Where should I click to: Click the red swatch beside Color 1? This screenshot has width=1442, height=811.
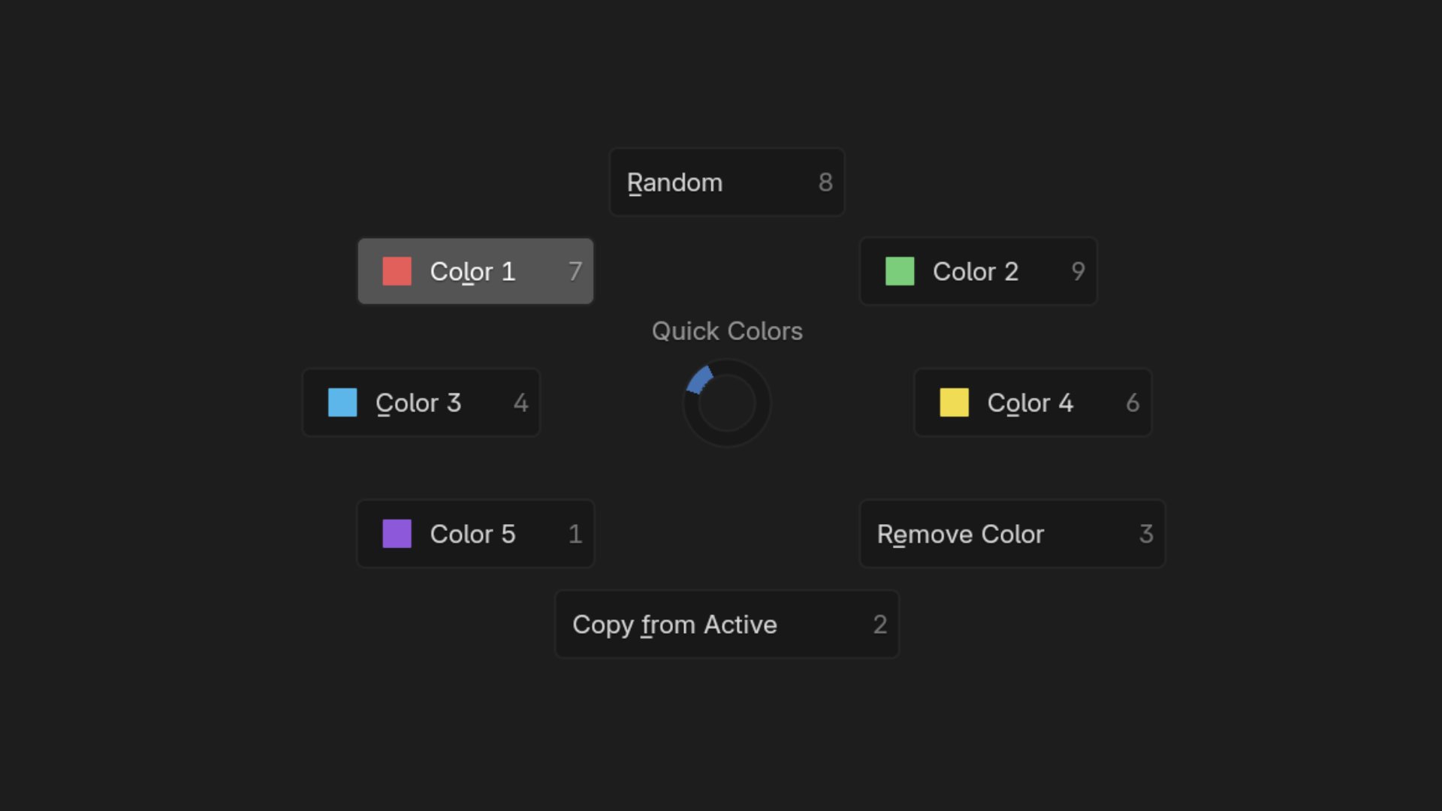tap(397, 271)
